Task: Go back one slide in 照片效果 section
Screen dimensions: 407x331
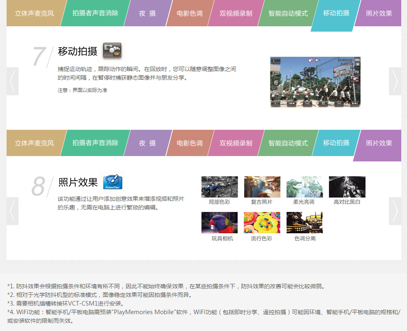Action: (x=12, y=211)
